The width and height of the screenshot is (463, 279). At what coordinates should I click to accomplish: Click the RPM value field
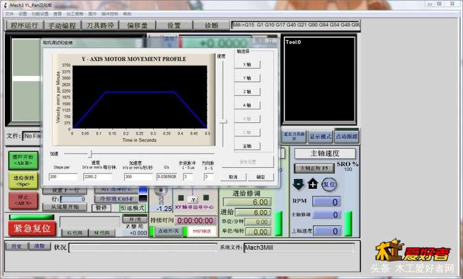pos(327,202)
